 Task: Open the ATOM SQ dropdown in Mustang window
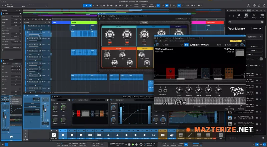236,41
